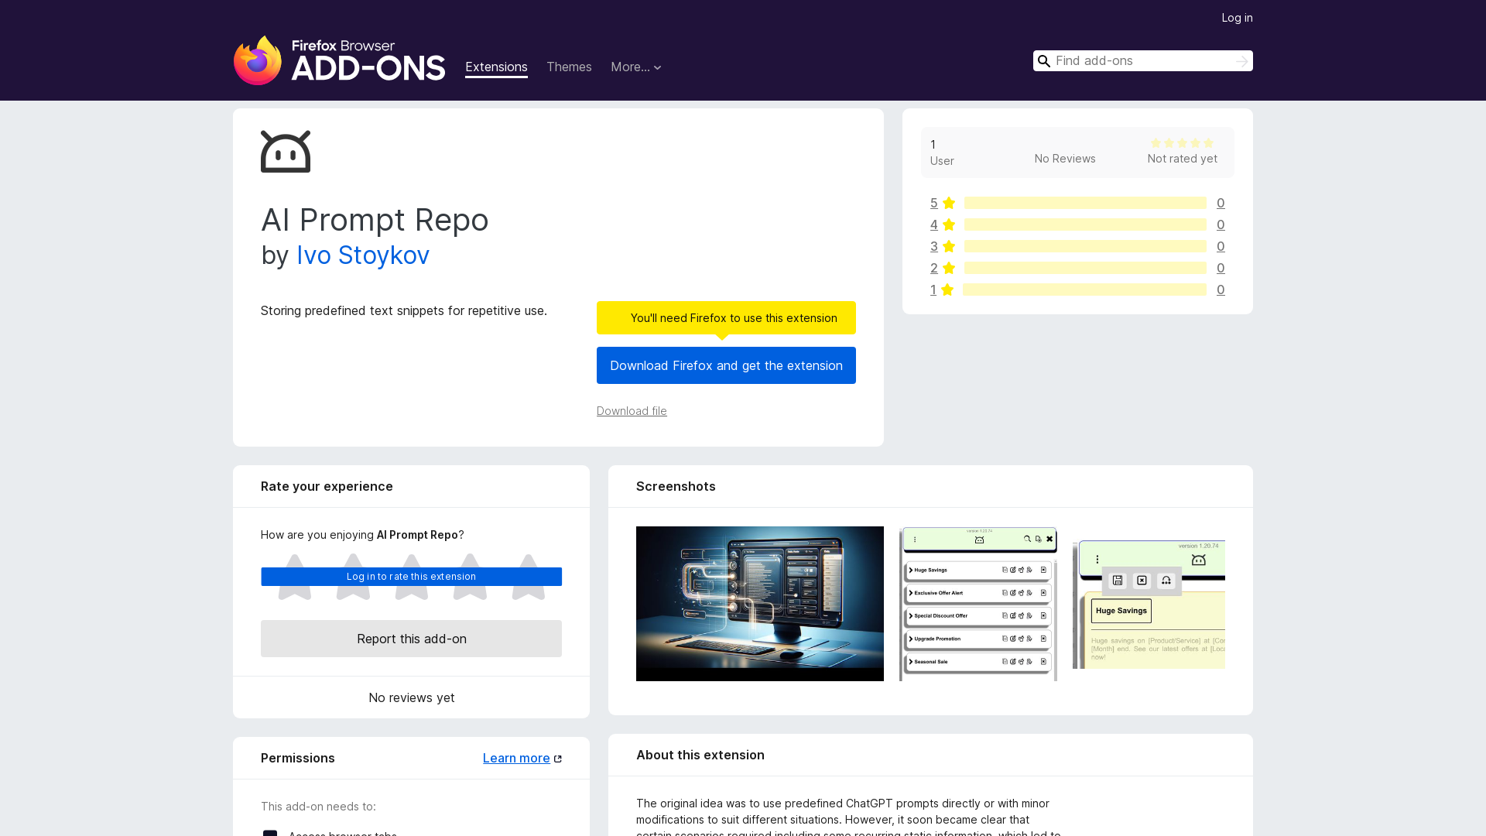Screen dimensions: 1486x836
Task: Click the No Reviews link
Action: click(1065, 159)
